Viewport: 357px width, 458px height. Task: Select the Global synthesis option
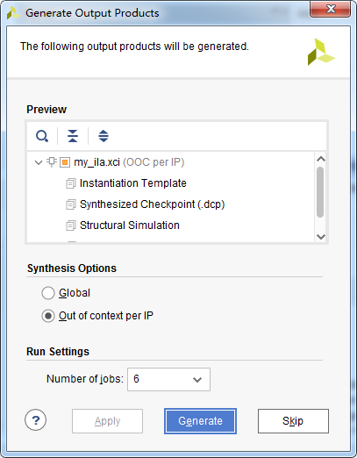tap(48, 293)
